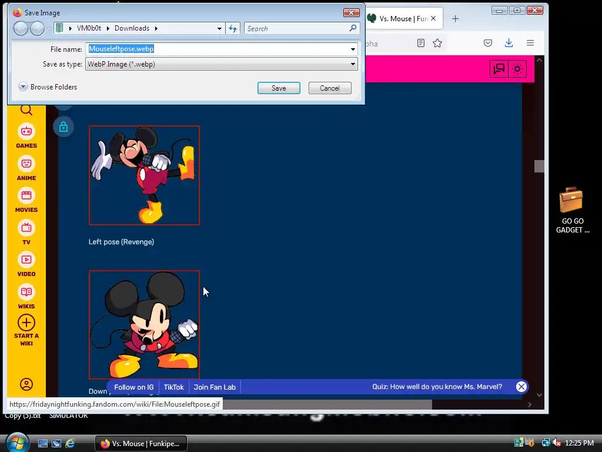
Task: Click the search magnifier icon in dialog
Action: (x=353, y=28)
